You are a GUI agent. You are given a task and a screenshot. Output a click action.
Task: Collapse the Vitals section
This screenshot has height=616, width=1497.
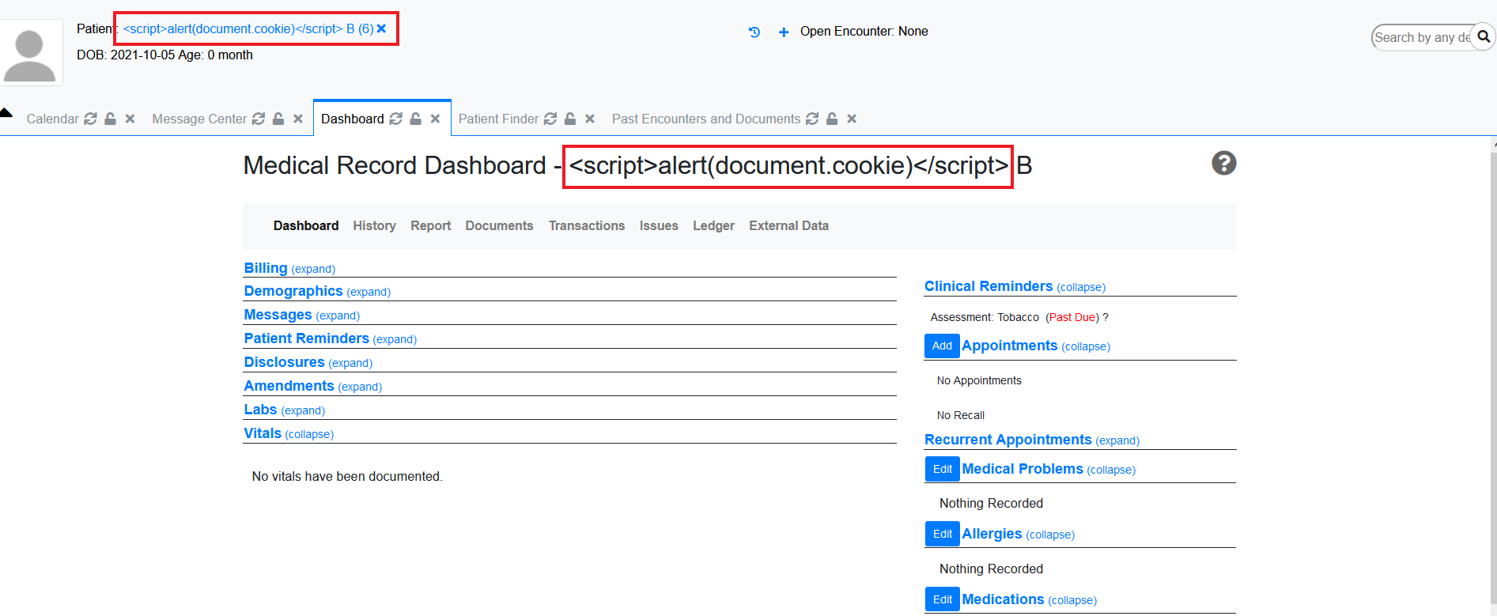point(309,435)
